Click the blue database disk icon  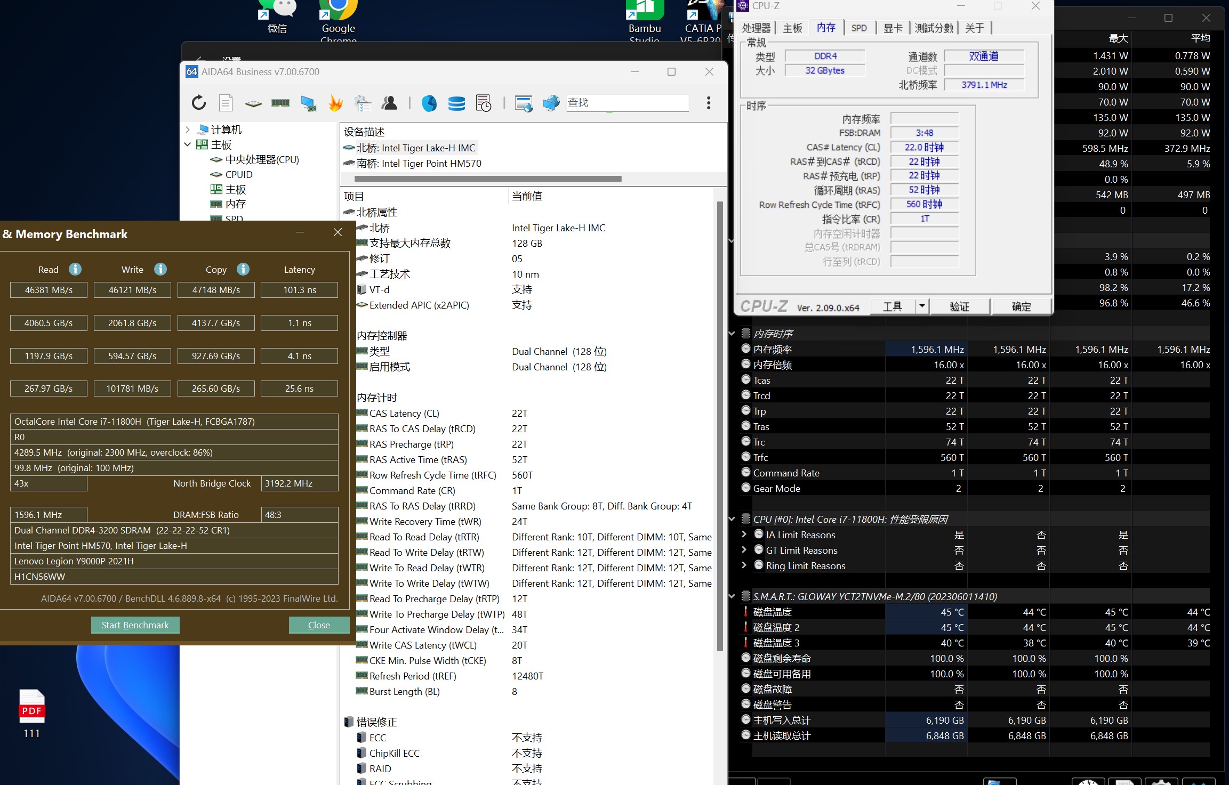(456, 103)
